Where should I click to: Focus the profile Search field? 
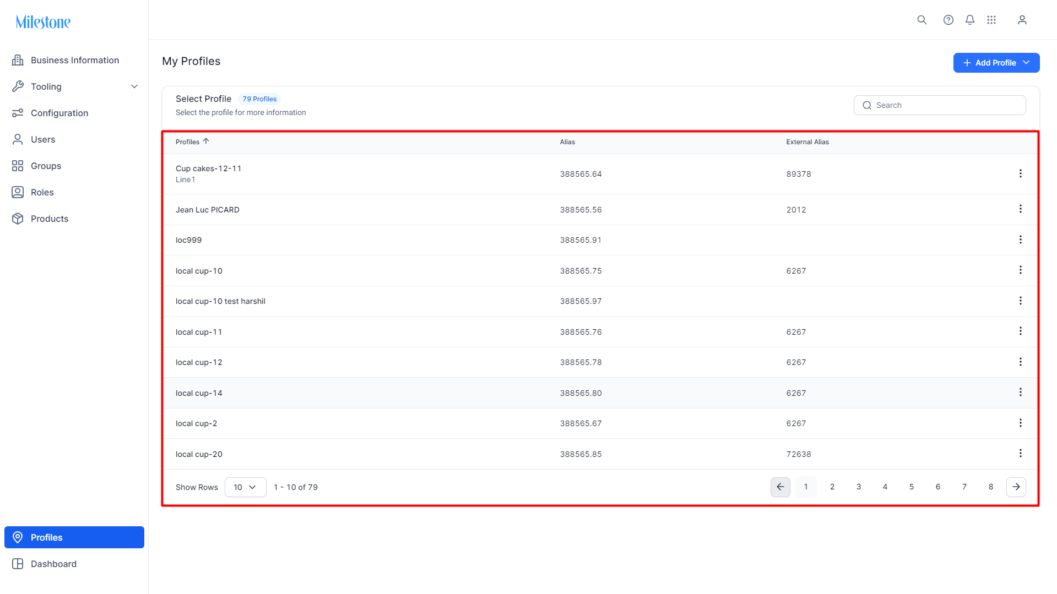click(939, 105)
